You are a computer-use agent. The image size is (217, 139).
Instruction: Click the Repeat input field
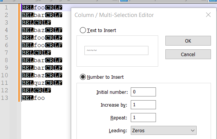click(x=143, y=118)
